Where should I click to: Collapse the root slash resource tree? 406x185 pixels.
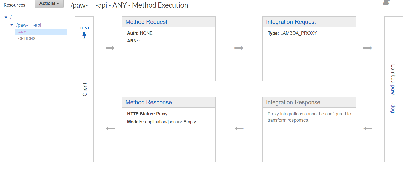6,17
